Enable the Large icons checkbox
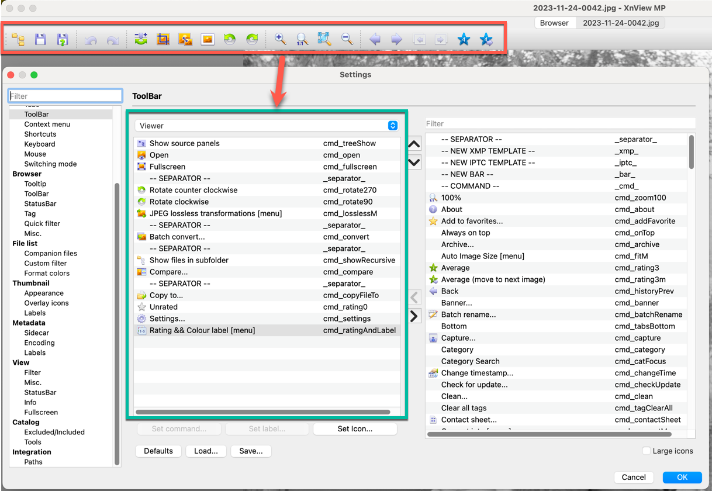Screen dimensions: 712x491 point(647,451)
